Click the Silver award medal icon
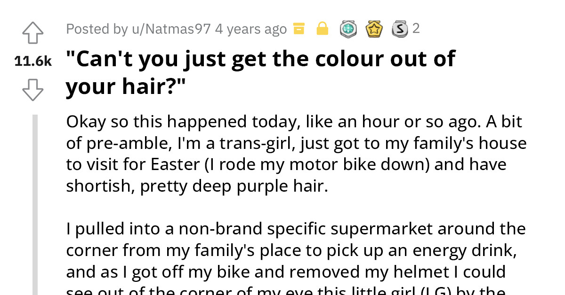The image size is (565, 295). [400, 29]
